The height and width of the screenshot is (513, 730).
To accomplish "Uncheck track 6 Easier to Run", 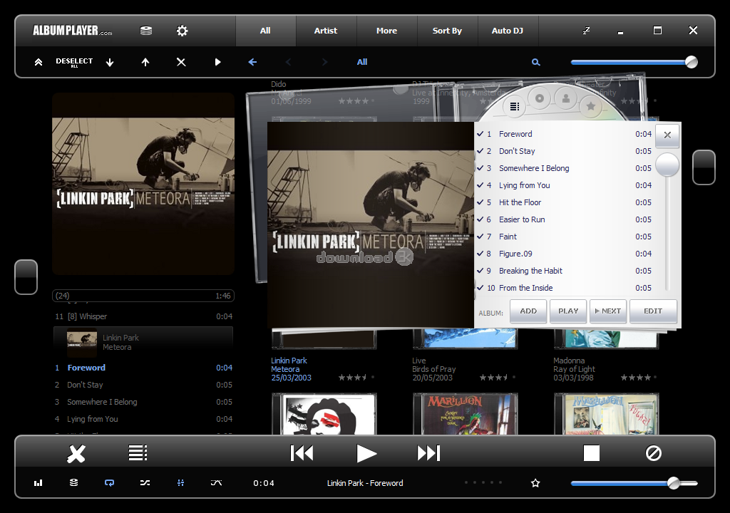I will click(480, 219).
